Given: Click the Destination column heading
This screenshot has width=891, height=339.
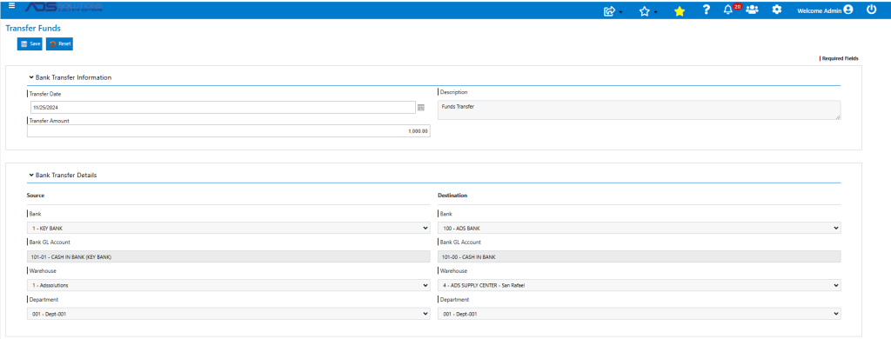Looking at the screenshot, I should pyautogui.click(x=452, y=196).
